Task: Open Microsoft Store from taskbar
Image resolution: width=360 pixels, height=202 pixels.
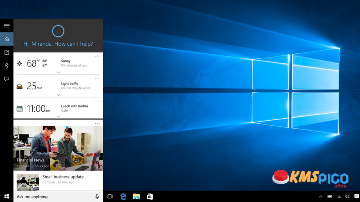Action: click(x=150, y=196)
